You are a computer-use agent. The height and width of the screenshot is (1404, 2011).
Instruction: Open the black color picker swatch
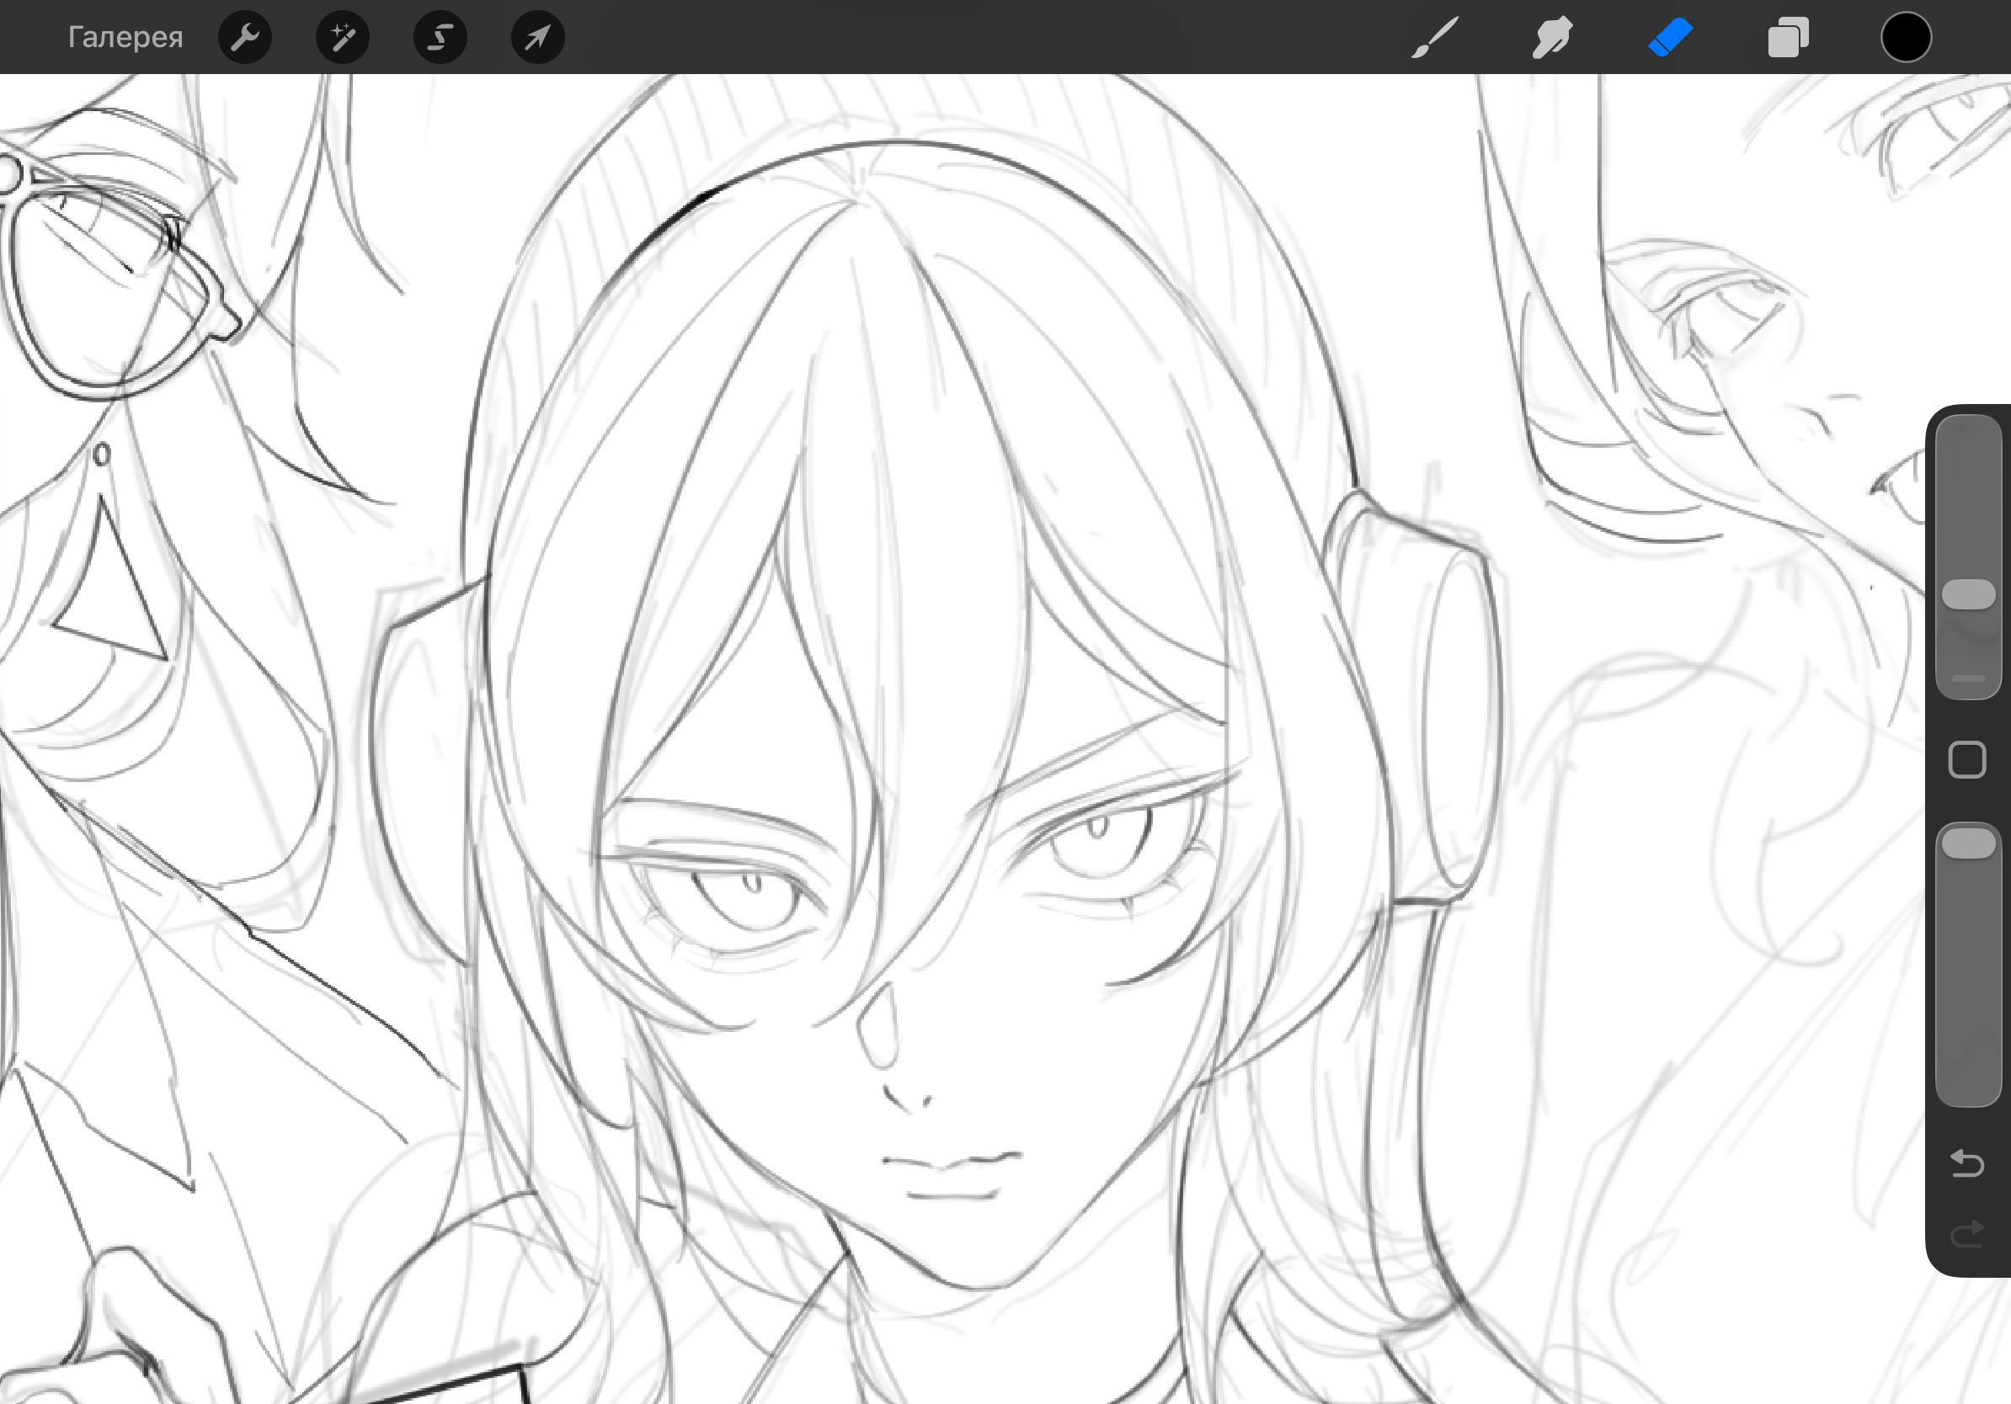click(1906, 38)
